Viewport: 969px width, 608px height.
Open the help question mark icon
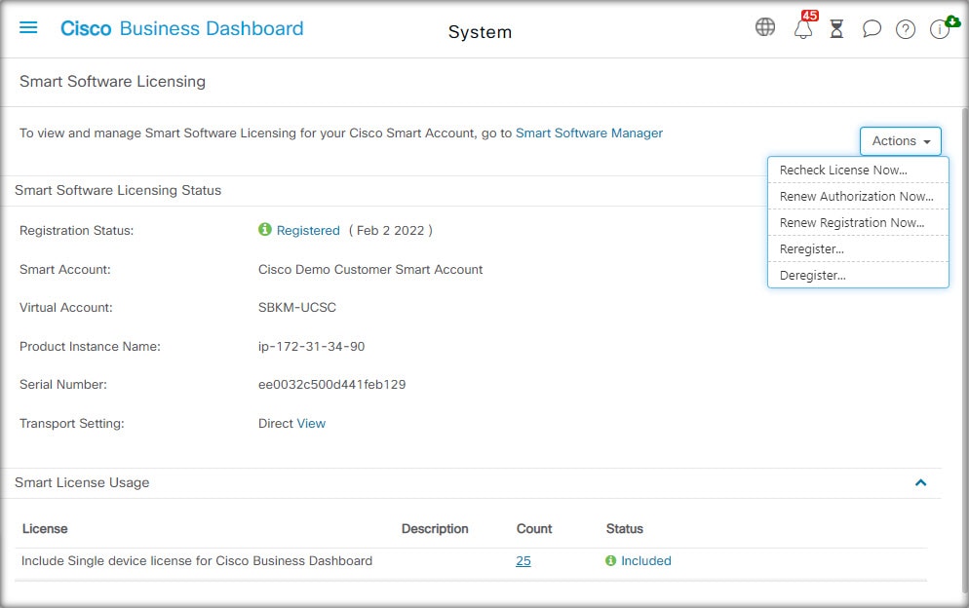click(905, 28)
